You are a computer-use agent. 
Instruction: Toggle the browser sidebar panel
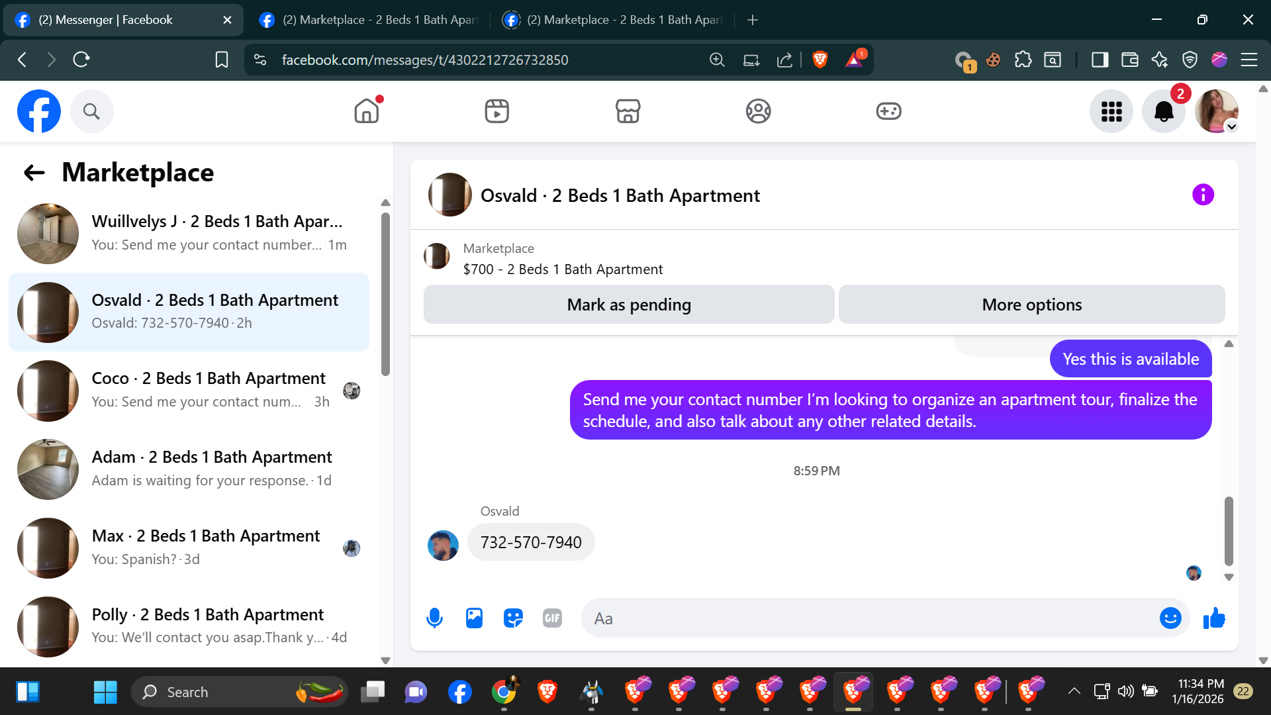pos(1100,60)
